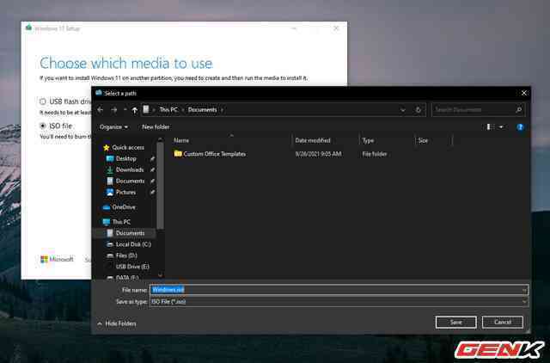Close the Windows 11 Setup window
550x363 pixels.
pos(336,28)
